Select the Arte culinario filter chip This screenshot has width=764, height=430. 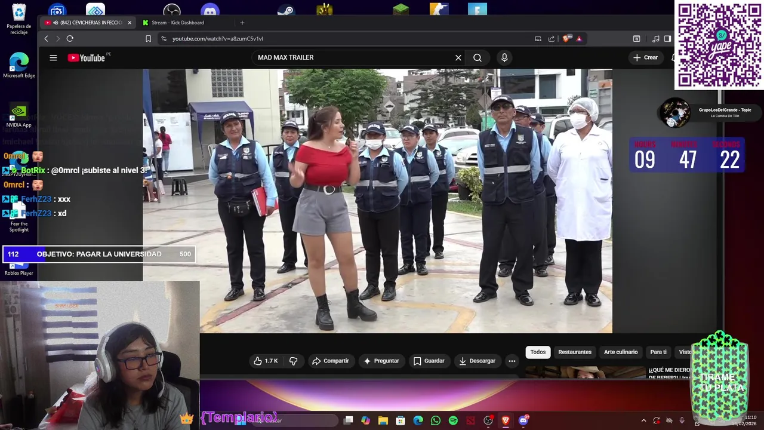[x=621, y=352]
